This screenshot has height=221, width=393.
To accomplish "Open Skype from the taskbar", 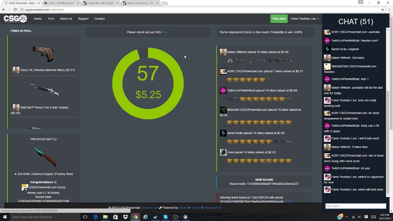I will click(x=165, y=217).
